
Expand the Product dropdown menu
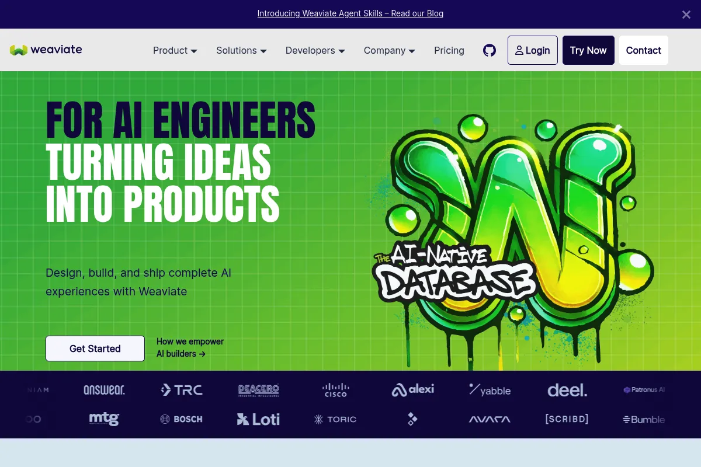tap(175, 50)
